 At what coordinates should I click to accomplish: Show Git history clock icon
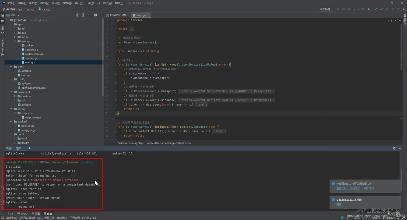pos(392,9)
